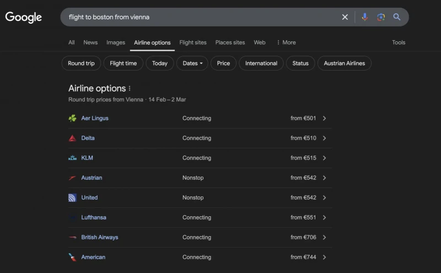
Task: Clear the search query with the X icon
Action: coord(345,17)
